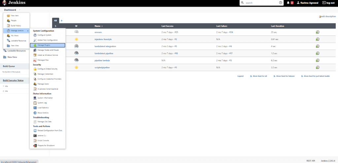Switch to the All view tab
This screenshot has width=338, height=163.
point(55,21)
